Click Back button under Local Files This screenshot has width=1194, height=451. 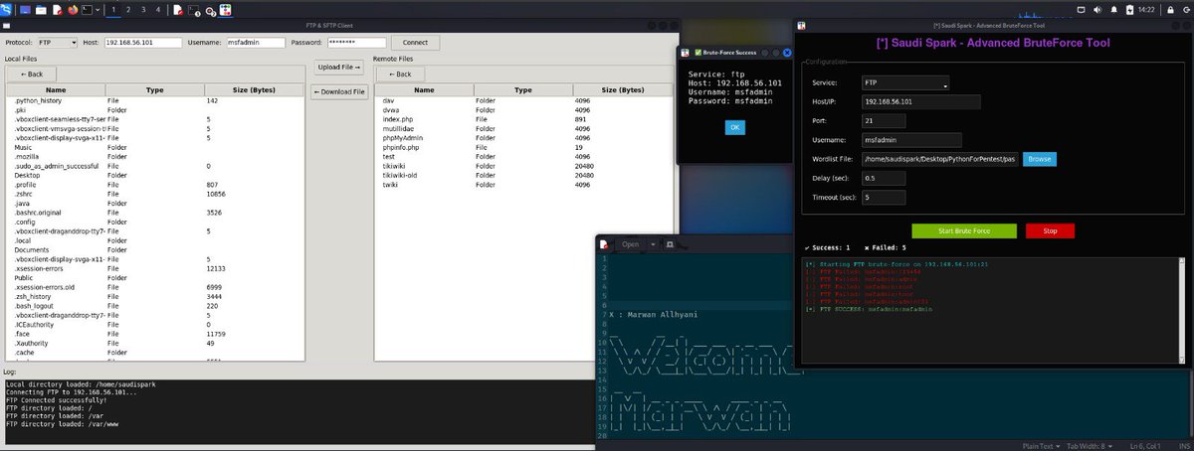pyautogui.click(x=30, y=75)
